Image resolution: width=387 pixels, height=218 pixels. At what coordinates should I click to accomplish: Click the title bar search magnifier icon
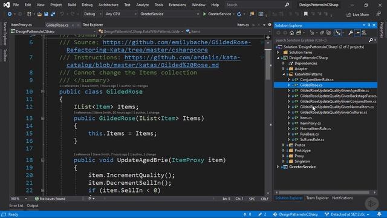287,5
